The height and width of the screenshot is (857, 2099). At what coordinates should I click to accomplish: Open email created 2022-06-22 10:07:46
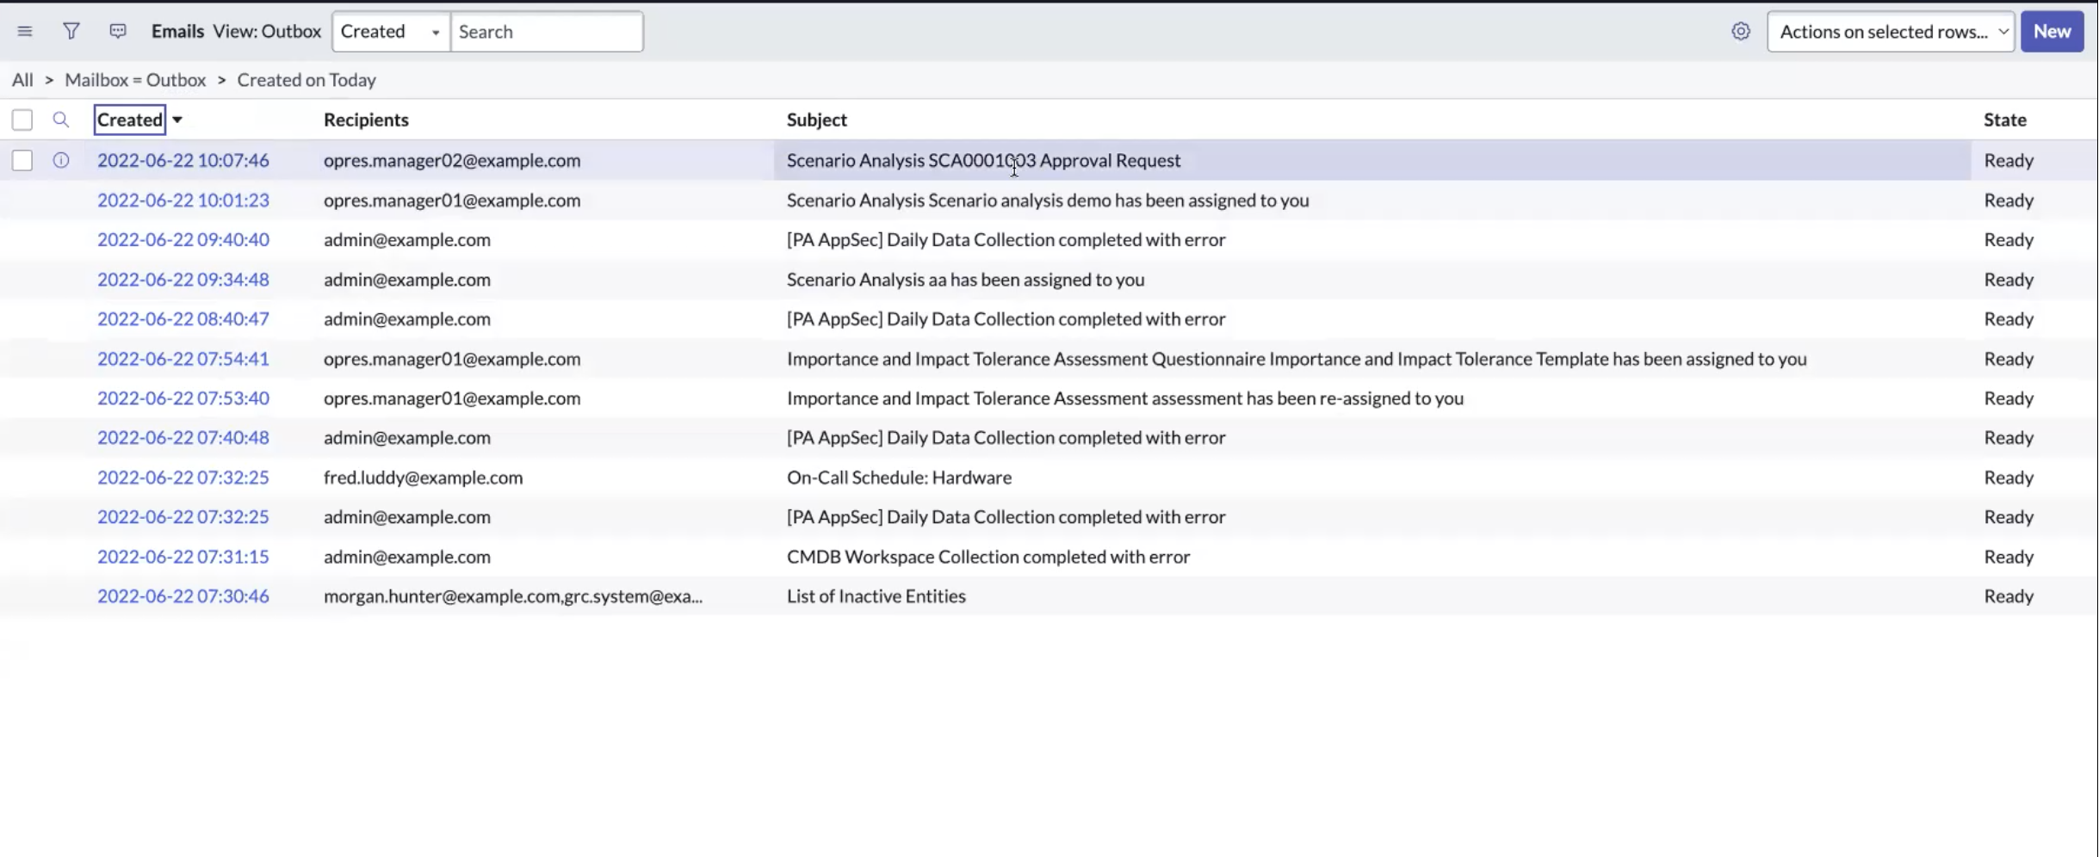[183, 160]
